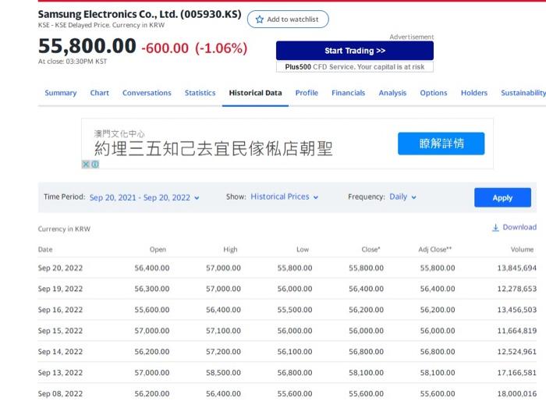Click the download arrow icon
The height and width of the screenshot is (401, 546).
point(495,228)
